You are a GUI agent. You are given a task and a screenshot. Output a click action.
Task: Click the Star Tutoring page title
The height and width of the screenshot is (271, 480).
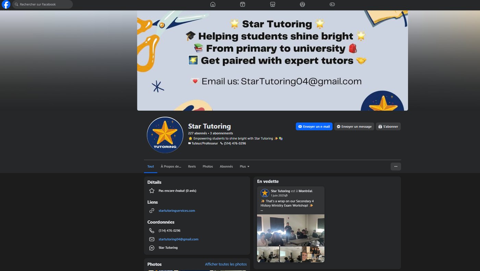pyautogui.click(x=209, y=126)
